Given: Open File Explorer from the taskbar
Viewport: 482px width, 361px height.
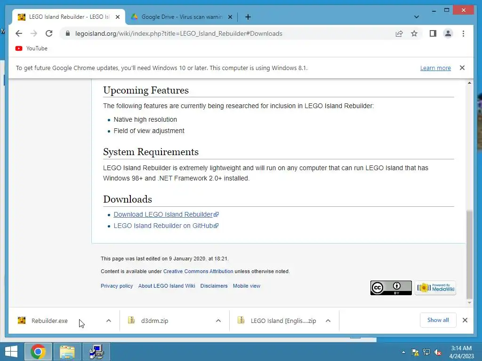Looking at the screenshot, I should [x=67, y=352].
